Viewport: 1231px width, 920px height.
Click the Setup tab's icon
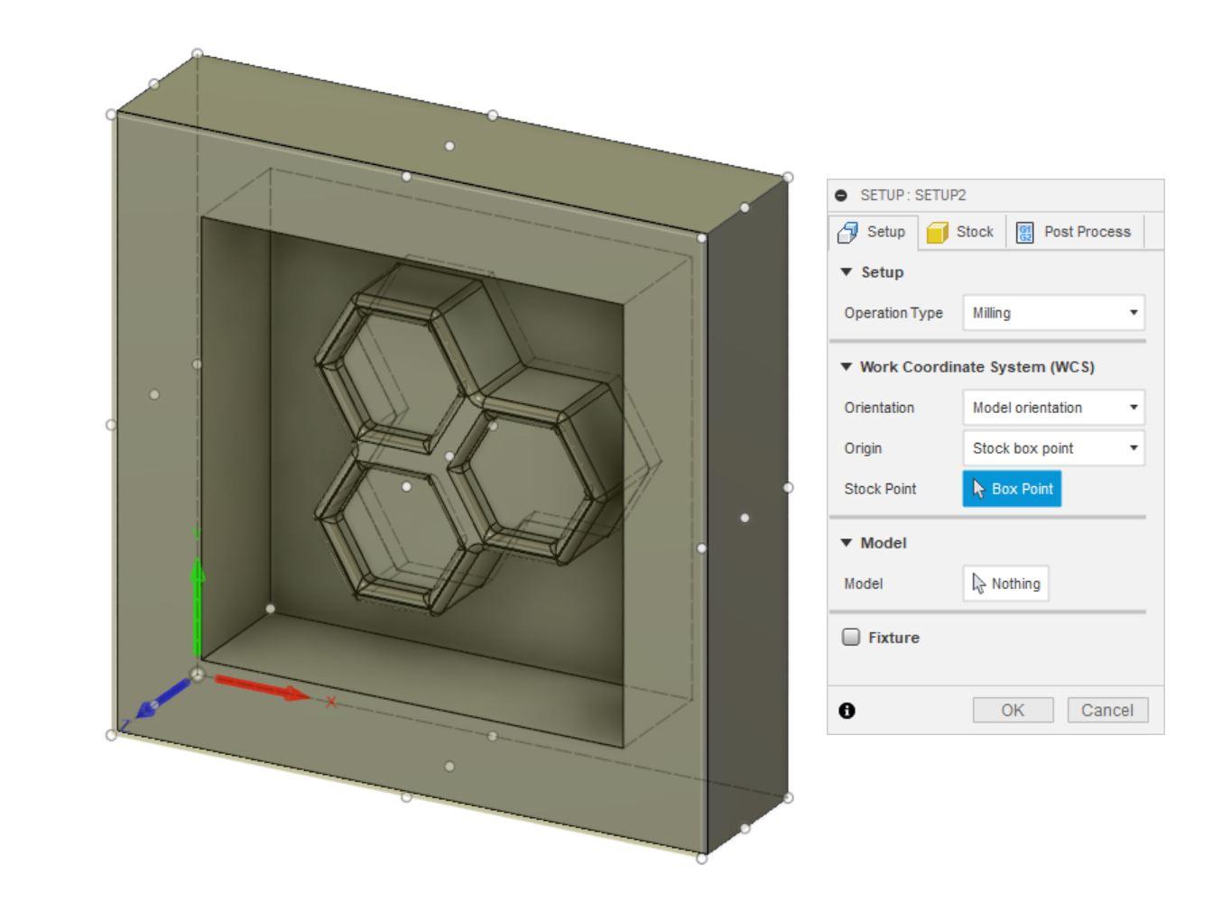(x=847, y=233)
